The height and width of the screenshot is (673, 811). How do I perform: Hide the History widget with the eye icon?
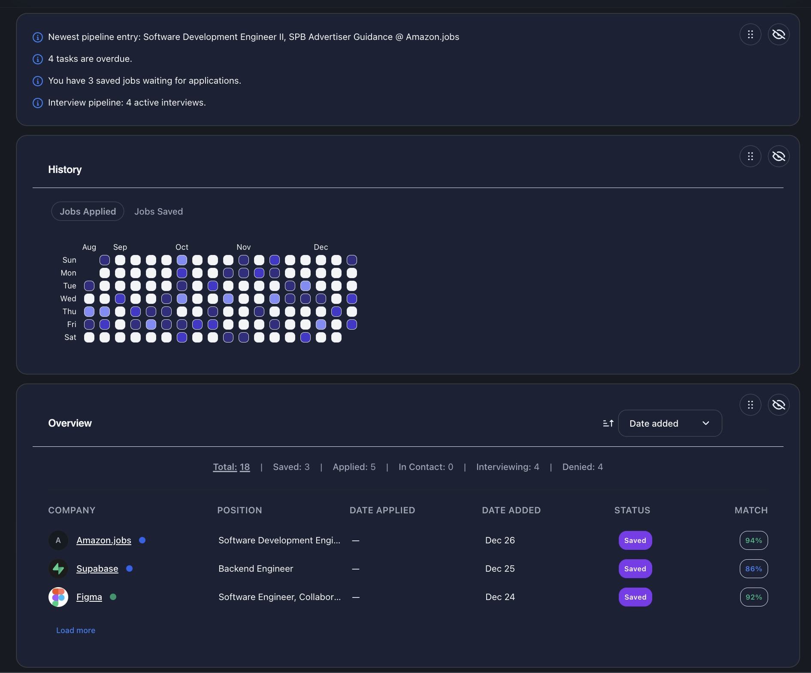779,156
